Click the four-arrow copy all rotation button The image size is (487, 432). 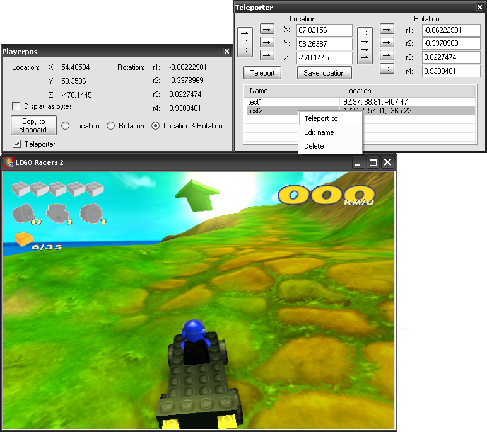coord(365,45)
